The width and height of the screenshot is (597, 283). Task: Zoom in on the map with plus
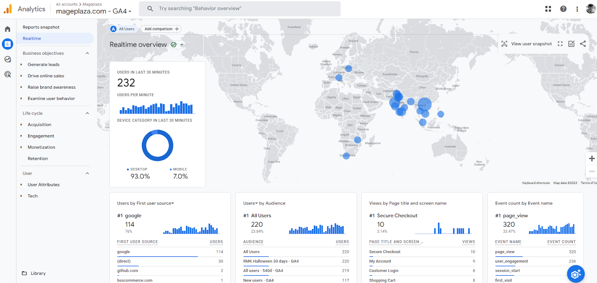592,158
